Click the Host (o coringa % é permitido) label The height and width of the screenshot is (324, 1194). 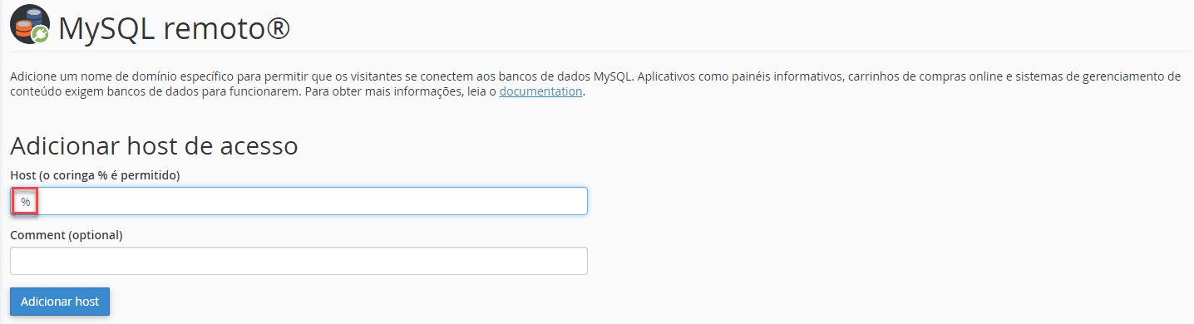tap(96, 175)
